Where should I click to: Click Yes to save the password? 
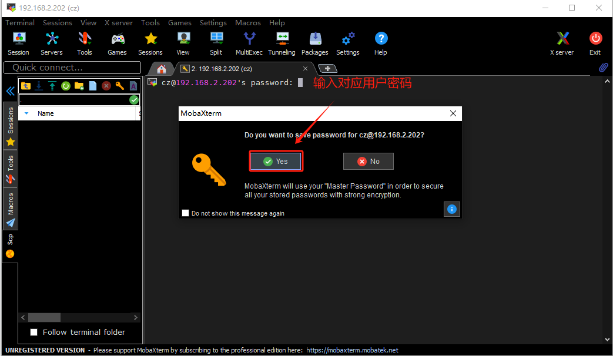click(276, 162)
